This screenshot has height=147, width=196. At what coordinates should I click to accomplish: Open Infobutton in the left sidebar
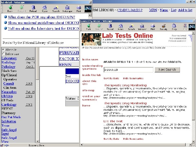click(9, 121)
